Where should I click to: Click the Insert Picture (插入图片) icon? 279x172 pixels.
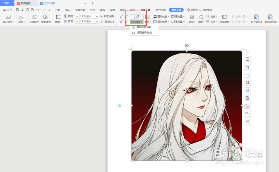tap(8, 17)
